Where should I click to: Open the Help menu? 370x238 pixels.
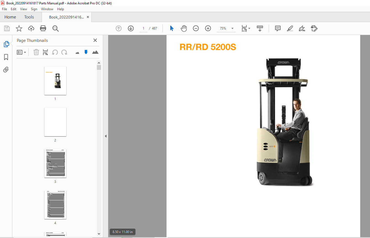pos(60,9)
